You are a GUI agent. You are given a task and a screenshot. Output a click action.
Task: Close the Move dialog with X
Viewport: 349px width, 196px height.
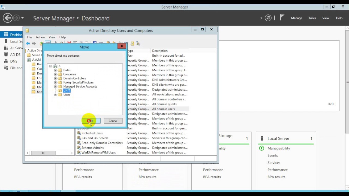122,46
